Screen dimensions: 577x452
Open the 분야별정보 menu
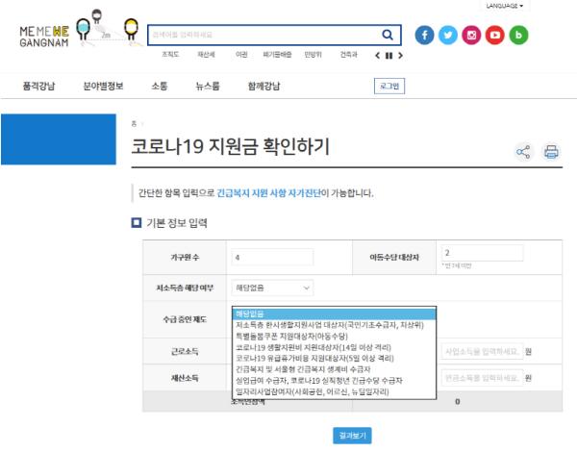point(103,87)
